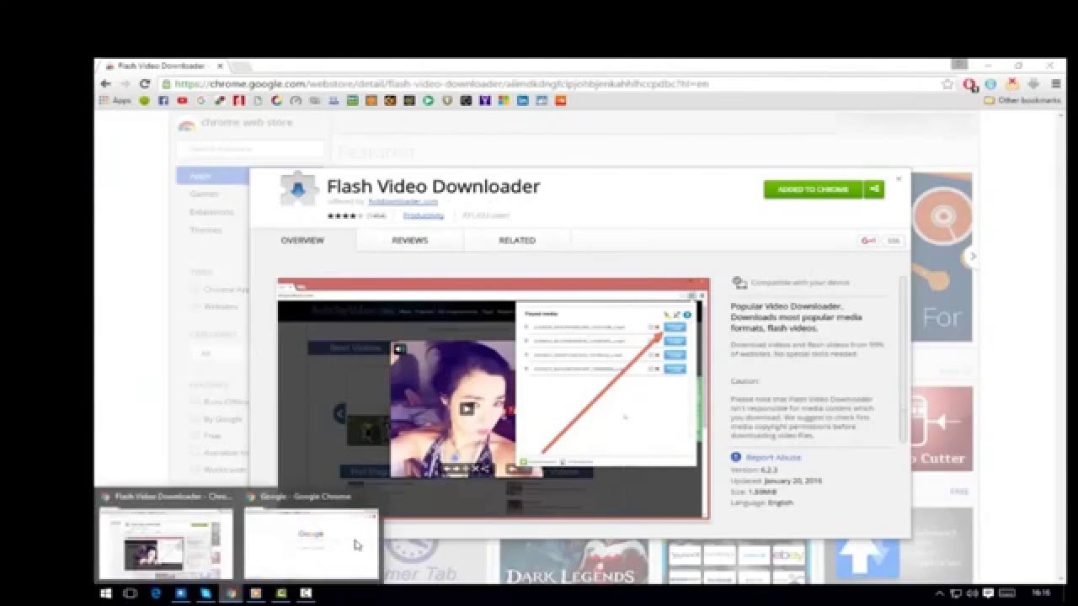Select Themes in the web store sidebar
1078x606 pixels.
(205, 230)
